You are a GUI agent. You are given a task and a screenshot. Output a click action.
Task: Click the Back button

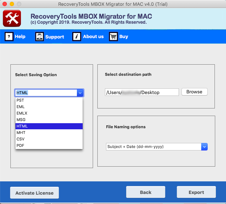(146, 192)
